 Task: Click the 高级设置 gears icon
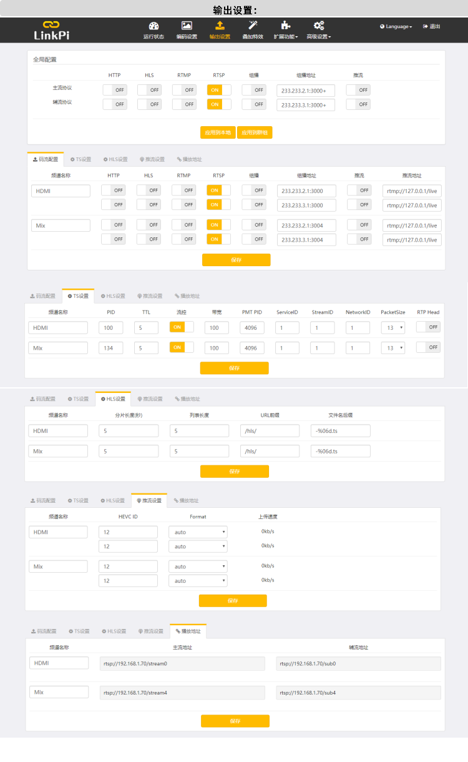[x=319, y=26]
